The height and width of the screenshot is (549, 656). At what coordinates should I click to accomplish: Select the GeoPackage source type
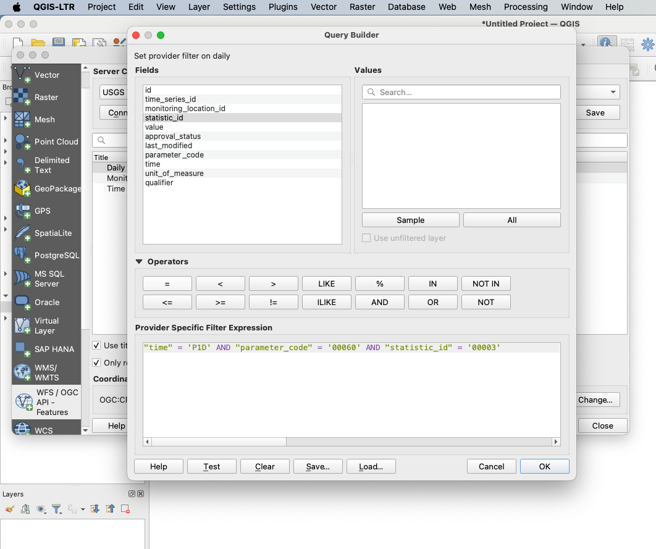[x=46, y=188]
